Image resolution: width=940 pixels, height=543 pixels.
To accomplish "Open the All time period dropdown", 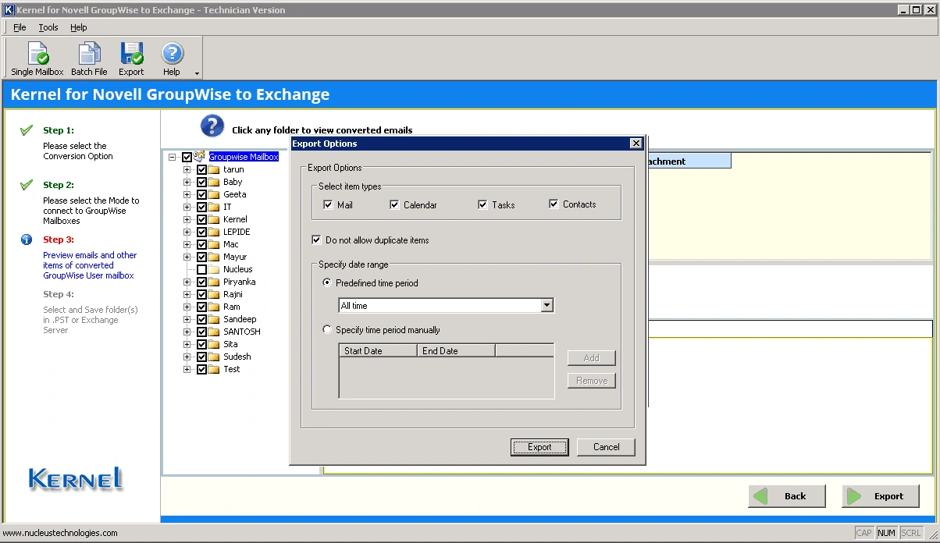I will pos(547,306).
